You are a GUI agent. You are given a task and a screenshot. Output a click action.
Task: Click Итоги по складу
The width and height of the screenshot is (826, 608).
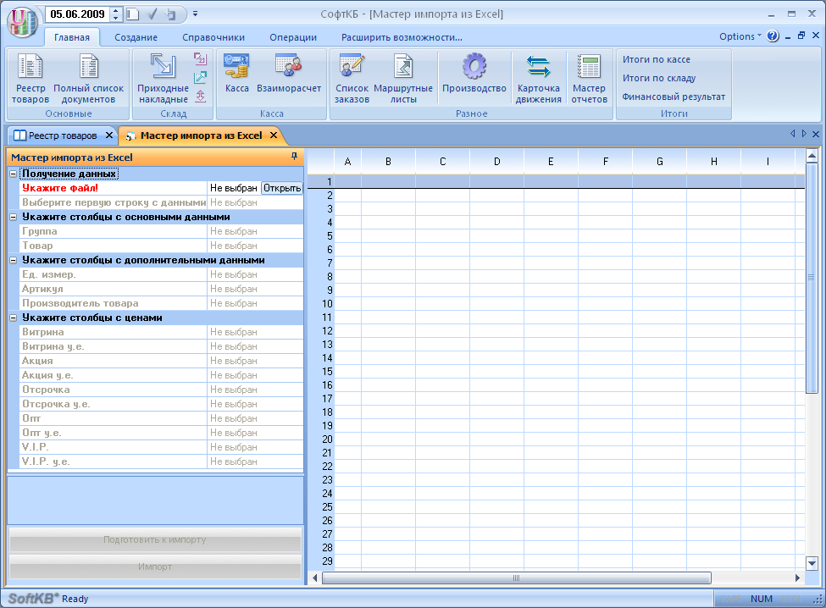pyautogui.click(x=658, y=78)
